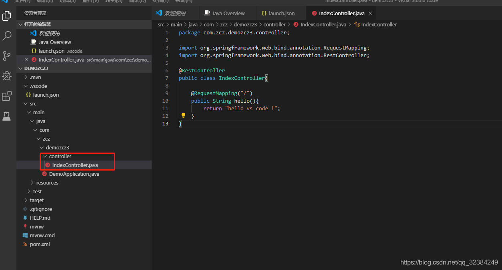Collapse the java folder in tree
This screenshot has height=270, width=502.
click(84, 121)
